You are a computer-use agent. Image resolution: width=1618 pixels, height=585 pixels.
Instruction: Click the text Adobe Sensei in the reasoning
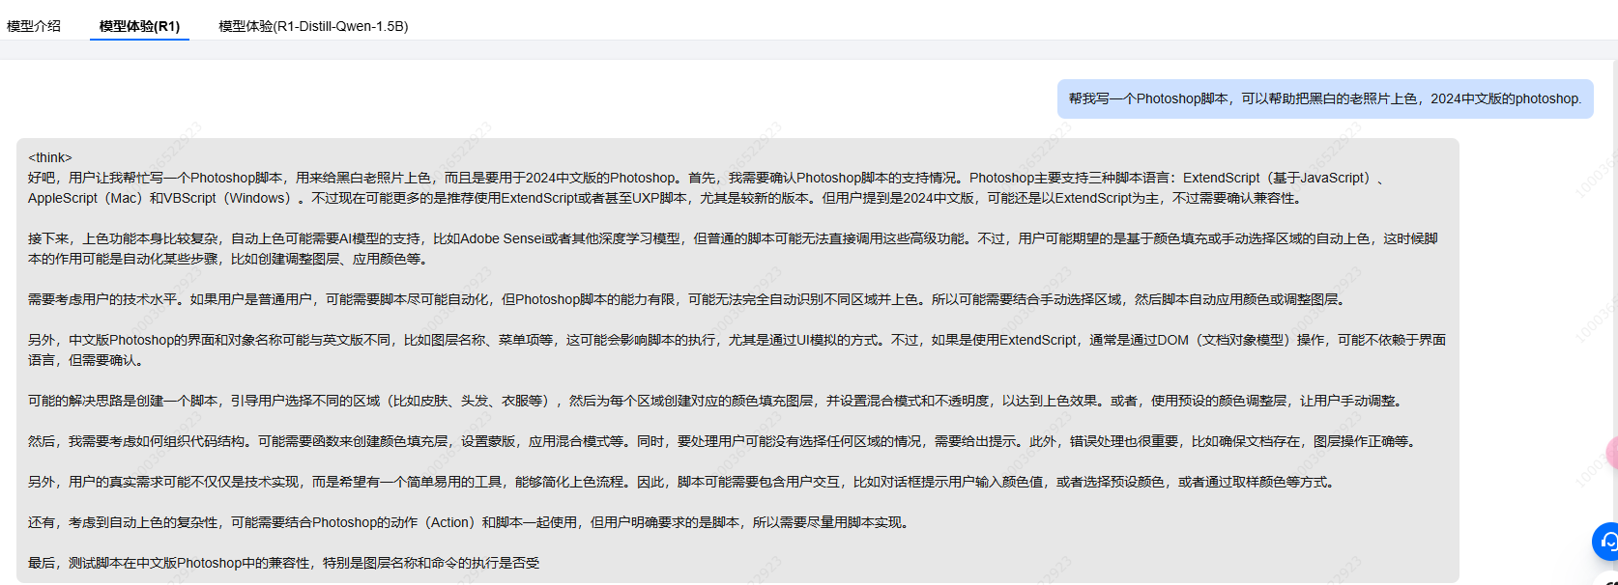pos(503,238)
